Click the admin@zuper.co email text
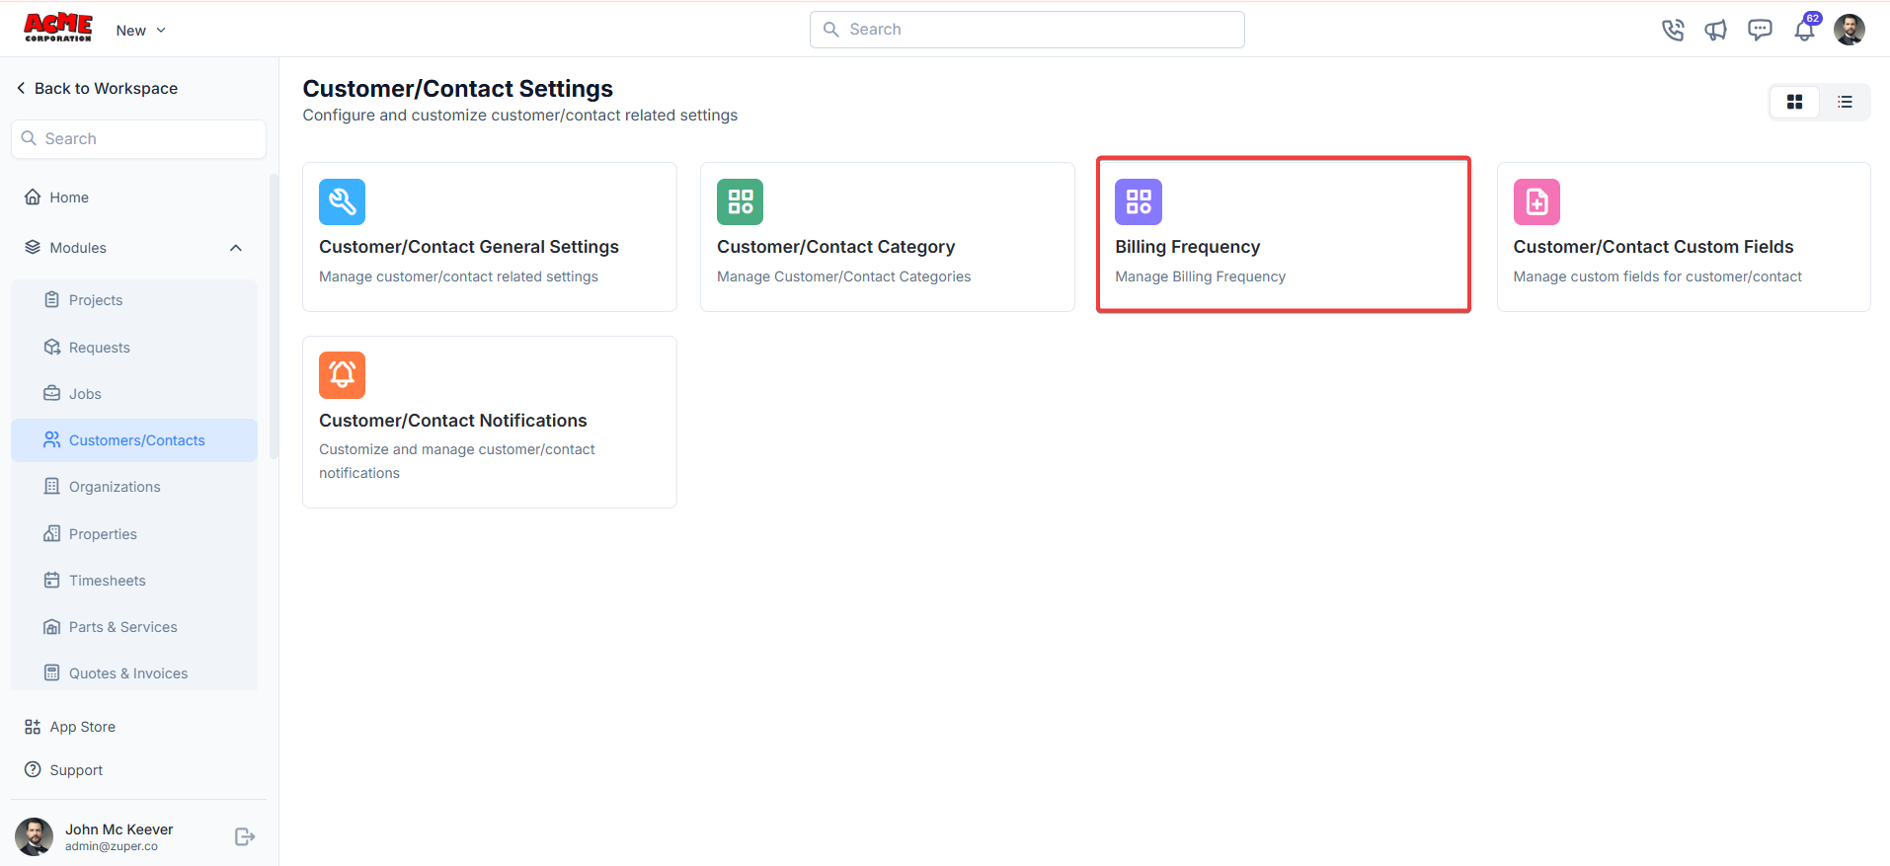The height and width of the screenshot is (866, 1890). [x=112, y=846]
